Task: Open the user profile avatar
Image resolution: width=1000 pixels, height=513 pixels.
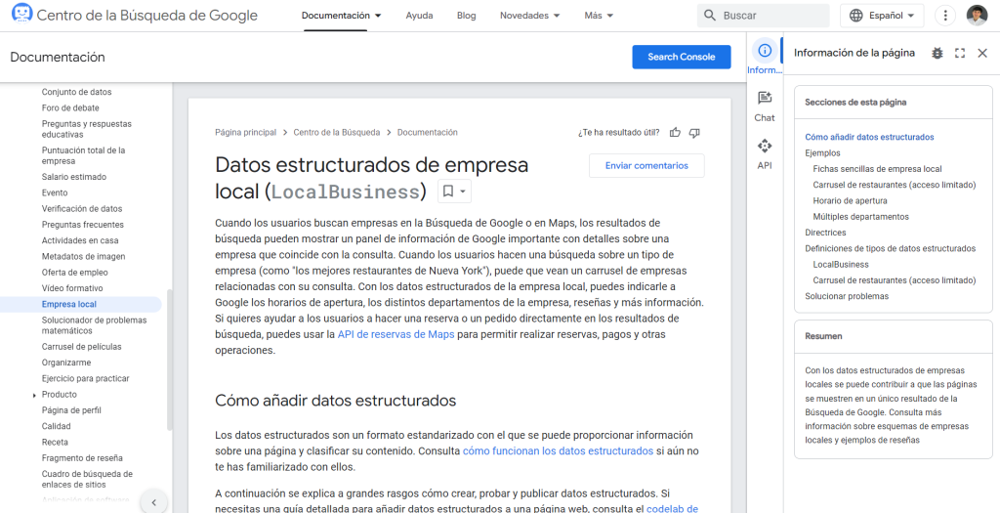Action: [977, 16]
